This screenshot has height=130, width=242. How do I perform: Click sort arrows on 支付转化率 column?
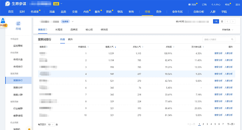click(203, 47)
